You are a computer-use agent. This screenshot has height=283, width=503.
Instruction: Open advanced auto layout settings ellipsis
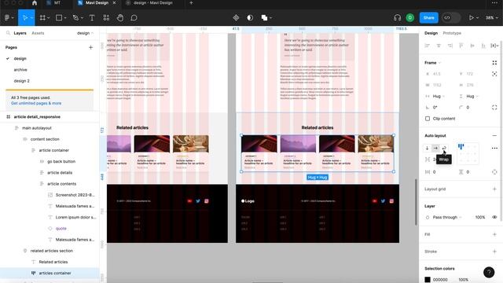494,149
